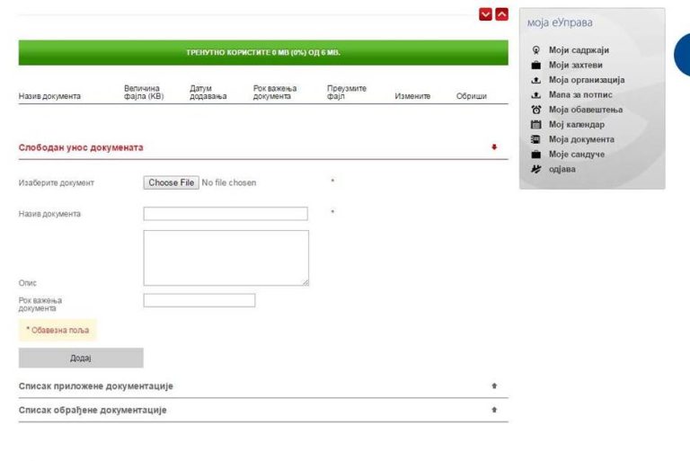Click the upload icon beside Моја организација
The image size is (690, 461).
[x=535, y=80]
